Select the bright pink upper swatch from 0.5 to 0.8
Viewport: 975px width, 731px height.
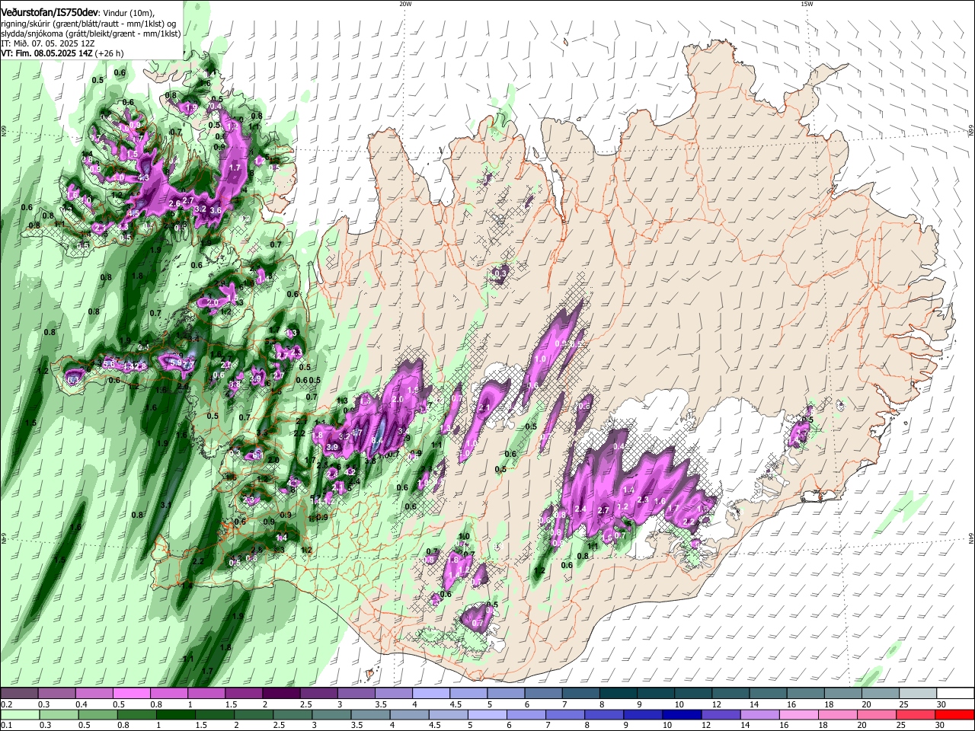click(132, 694)
